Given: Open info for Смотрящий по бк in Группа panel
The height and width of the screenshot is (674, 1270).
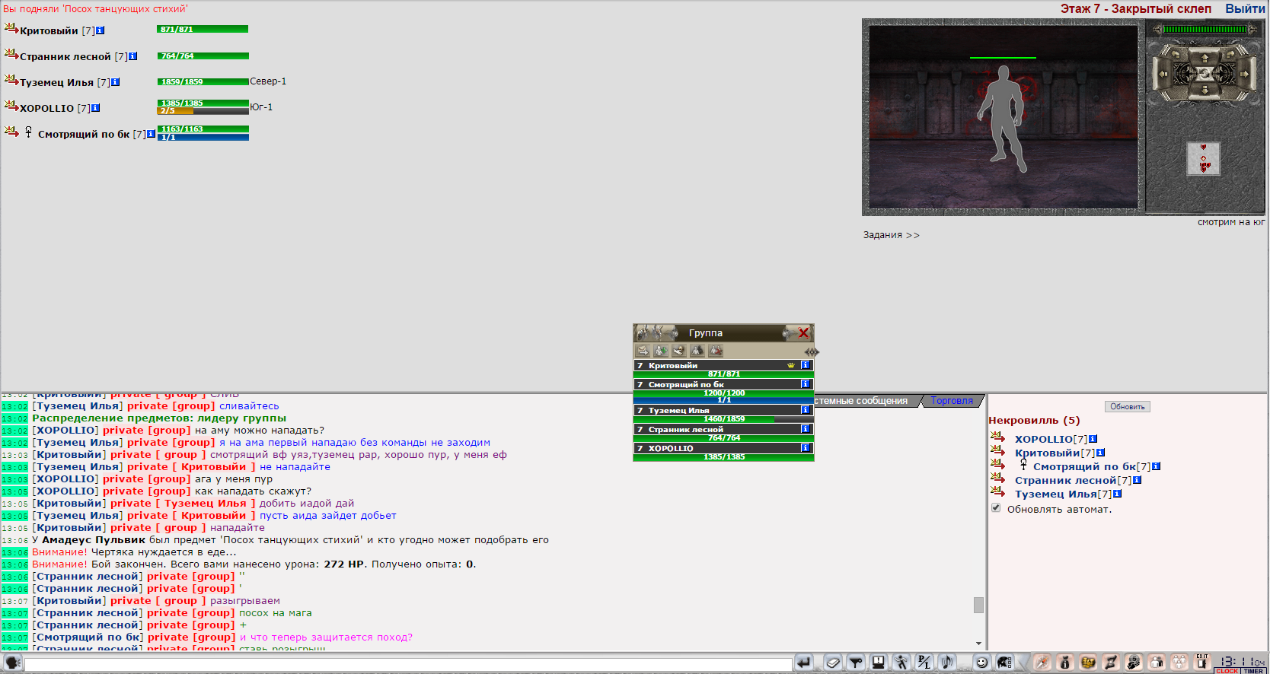Looking at the screenshot, I should [x=805, y=384].
